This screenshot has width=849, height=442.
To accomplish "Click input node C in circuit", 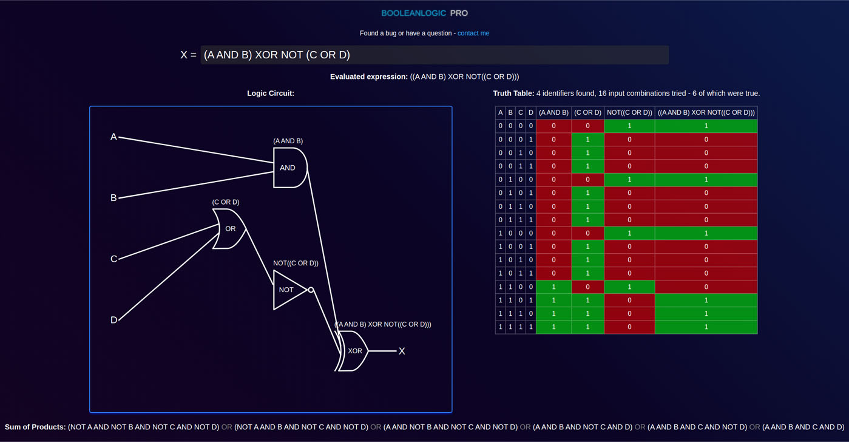I will point(113,259).
